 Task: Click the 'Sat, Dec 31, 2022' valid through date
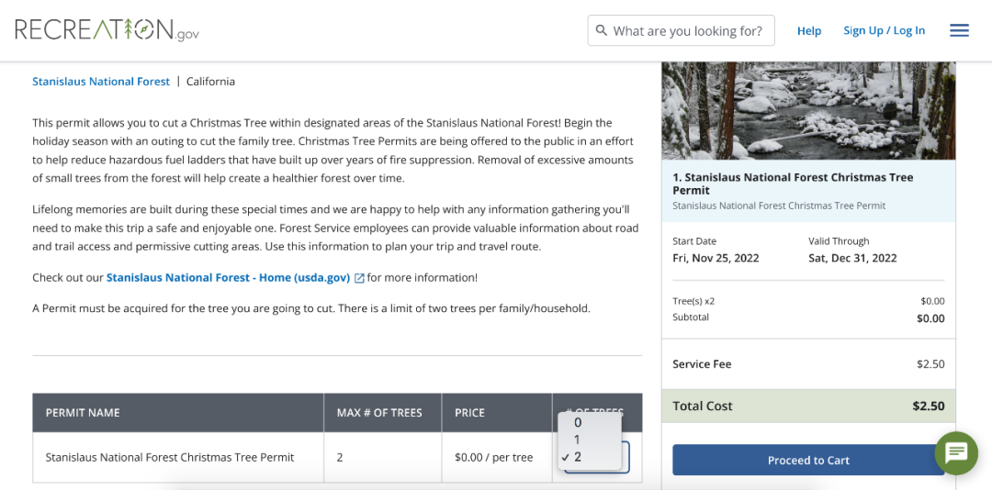point(852,258)
